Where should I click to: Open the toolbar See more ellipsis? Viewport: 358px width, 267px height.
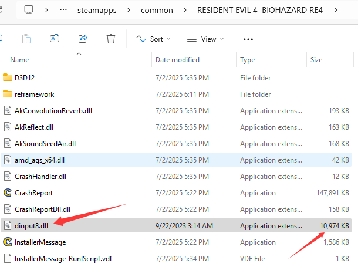tap(248, 39)
